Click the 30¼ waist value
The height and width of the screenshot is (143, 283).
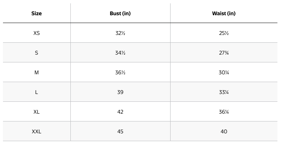224,72
